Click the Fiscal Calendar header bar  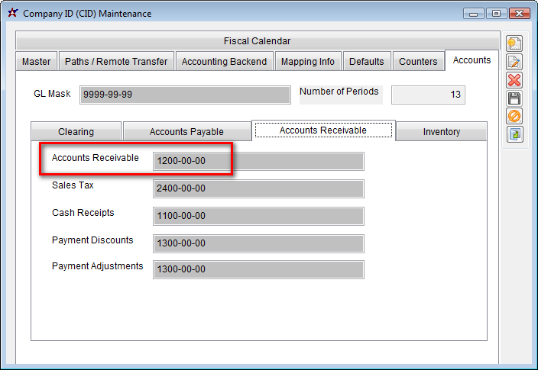(x=257, y=41)
